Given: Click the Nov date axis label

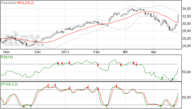Looking at the screenshot, I should [x=6, y=52].
